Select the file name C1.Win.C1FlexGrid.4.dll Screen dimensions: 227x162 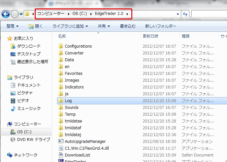click(x=87, y=148)
